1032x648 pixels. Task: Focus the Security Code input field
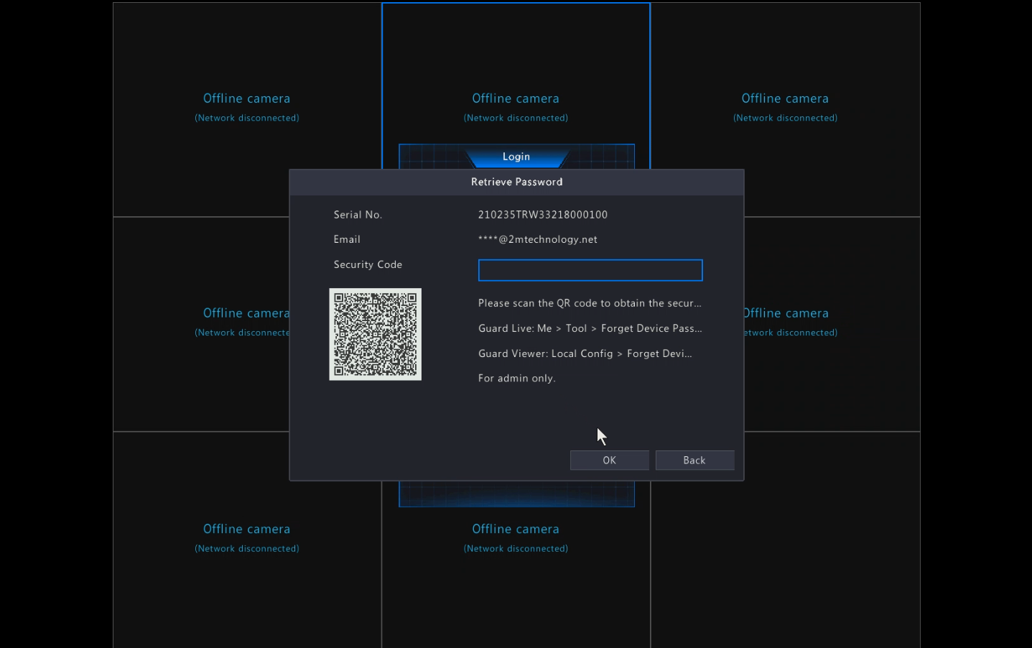(590, 270)
